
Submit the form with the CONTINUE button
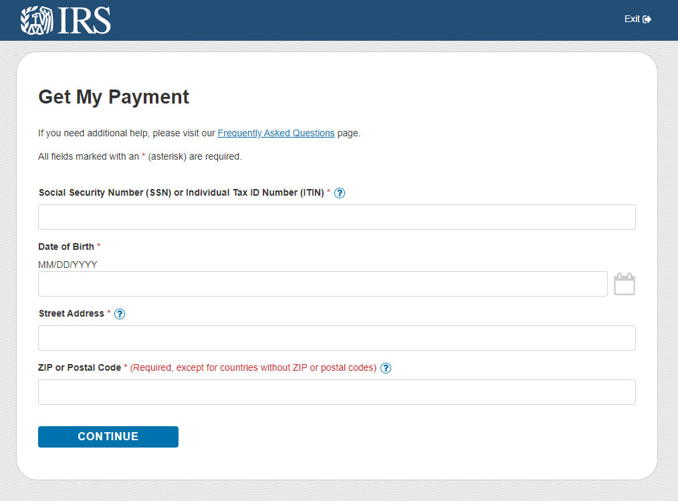(x=108, y=437)
